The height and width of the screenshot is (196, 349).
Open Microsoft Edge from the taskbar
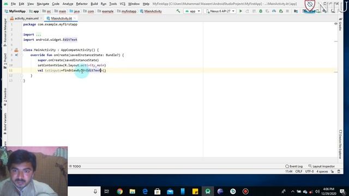point(145,191)
